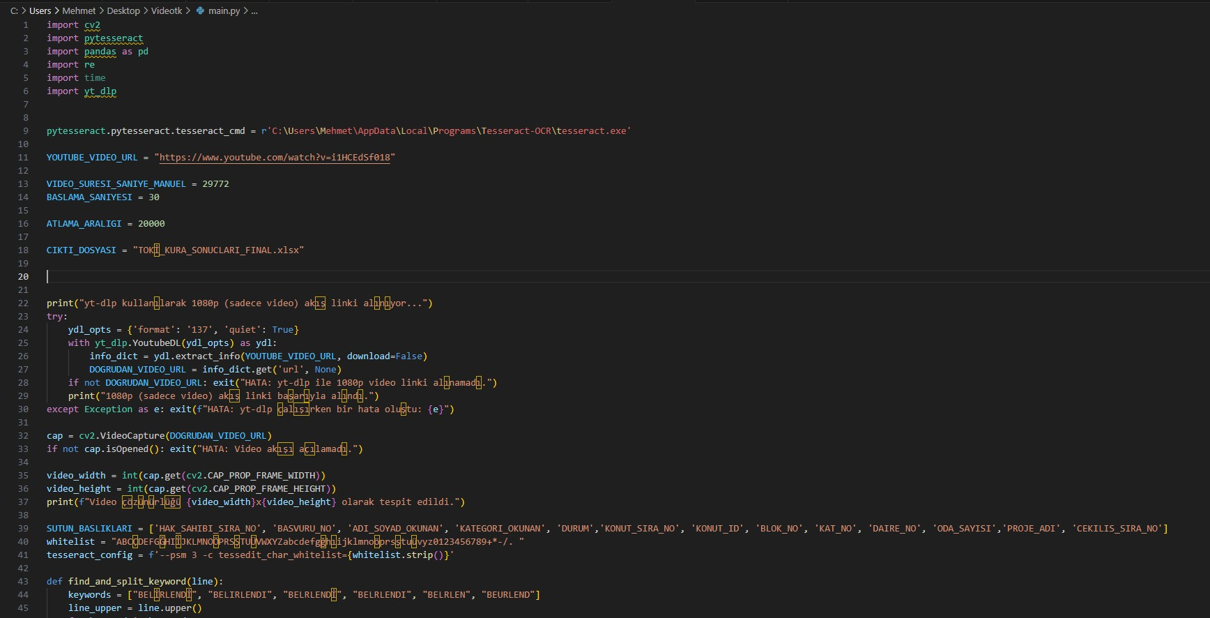Expand the Videotk folder breadcrumb
Image resolution: width=1210 pixels, height=618 pixels.
click(167, 11)
